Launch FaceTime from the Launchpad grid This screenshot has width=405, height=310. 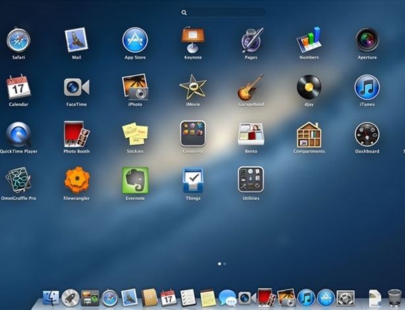tap(76, 87)
